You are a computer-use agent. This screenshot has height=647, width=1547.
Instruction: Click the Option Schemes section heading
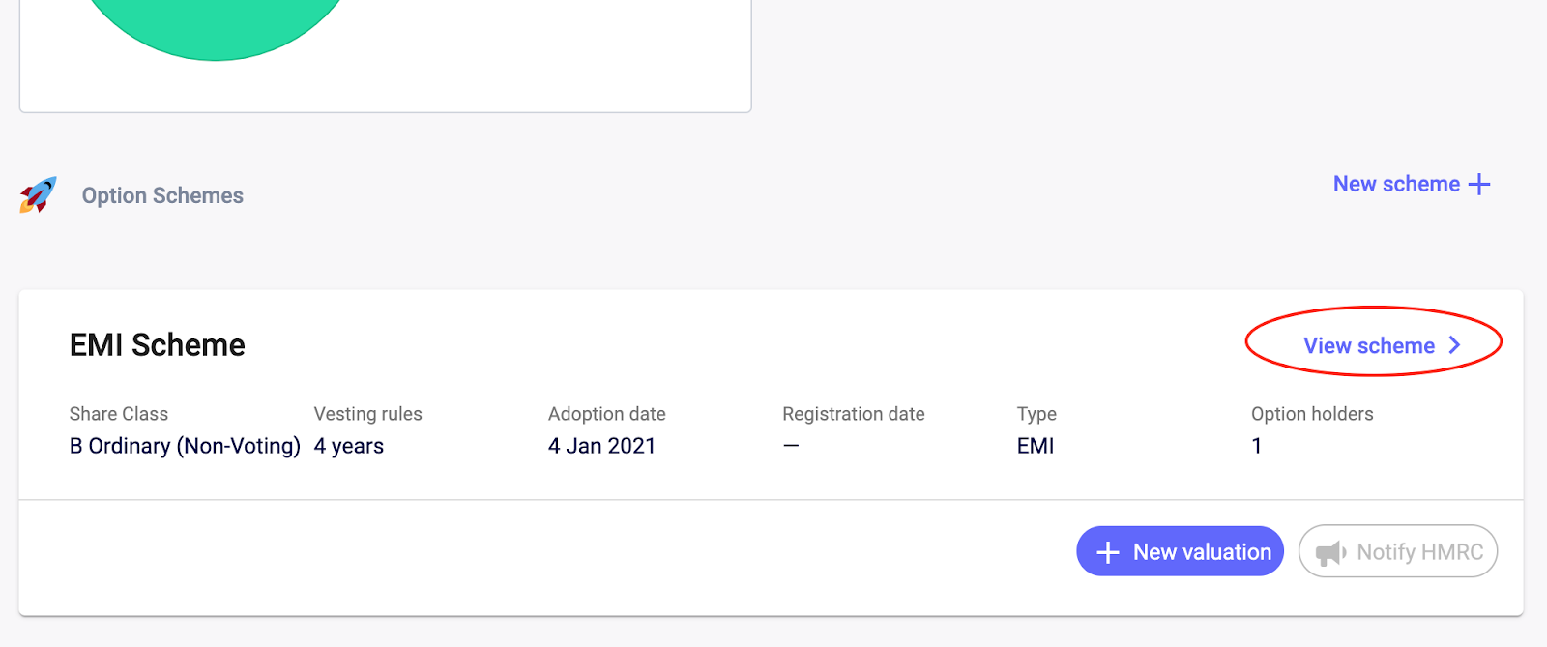point(162,195)
